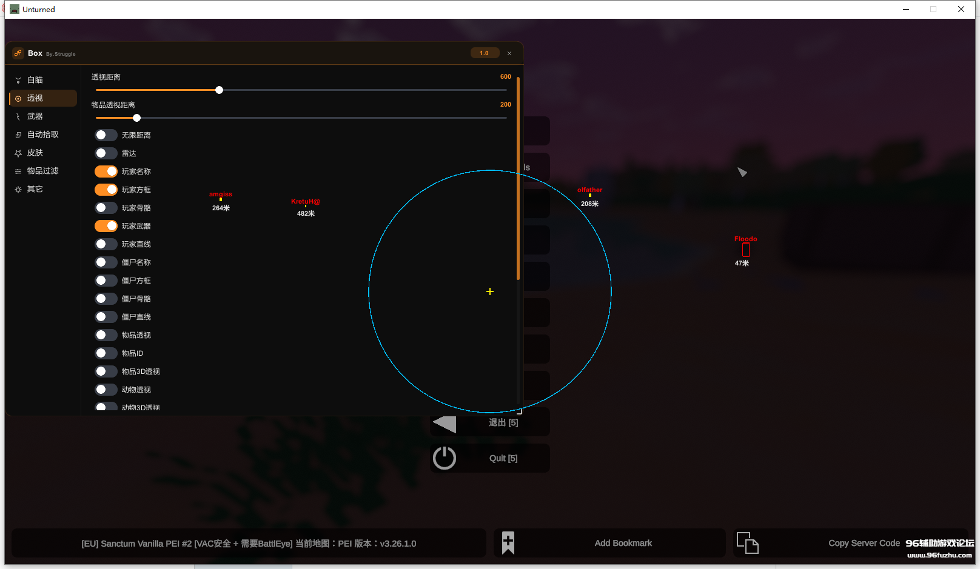Click the orange panel scrollbar
This screenshot has height=569, width=980.
pos(518,178)
